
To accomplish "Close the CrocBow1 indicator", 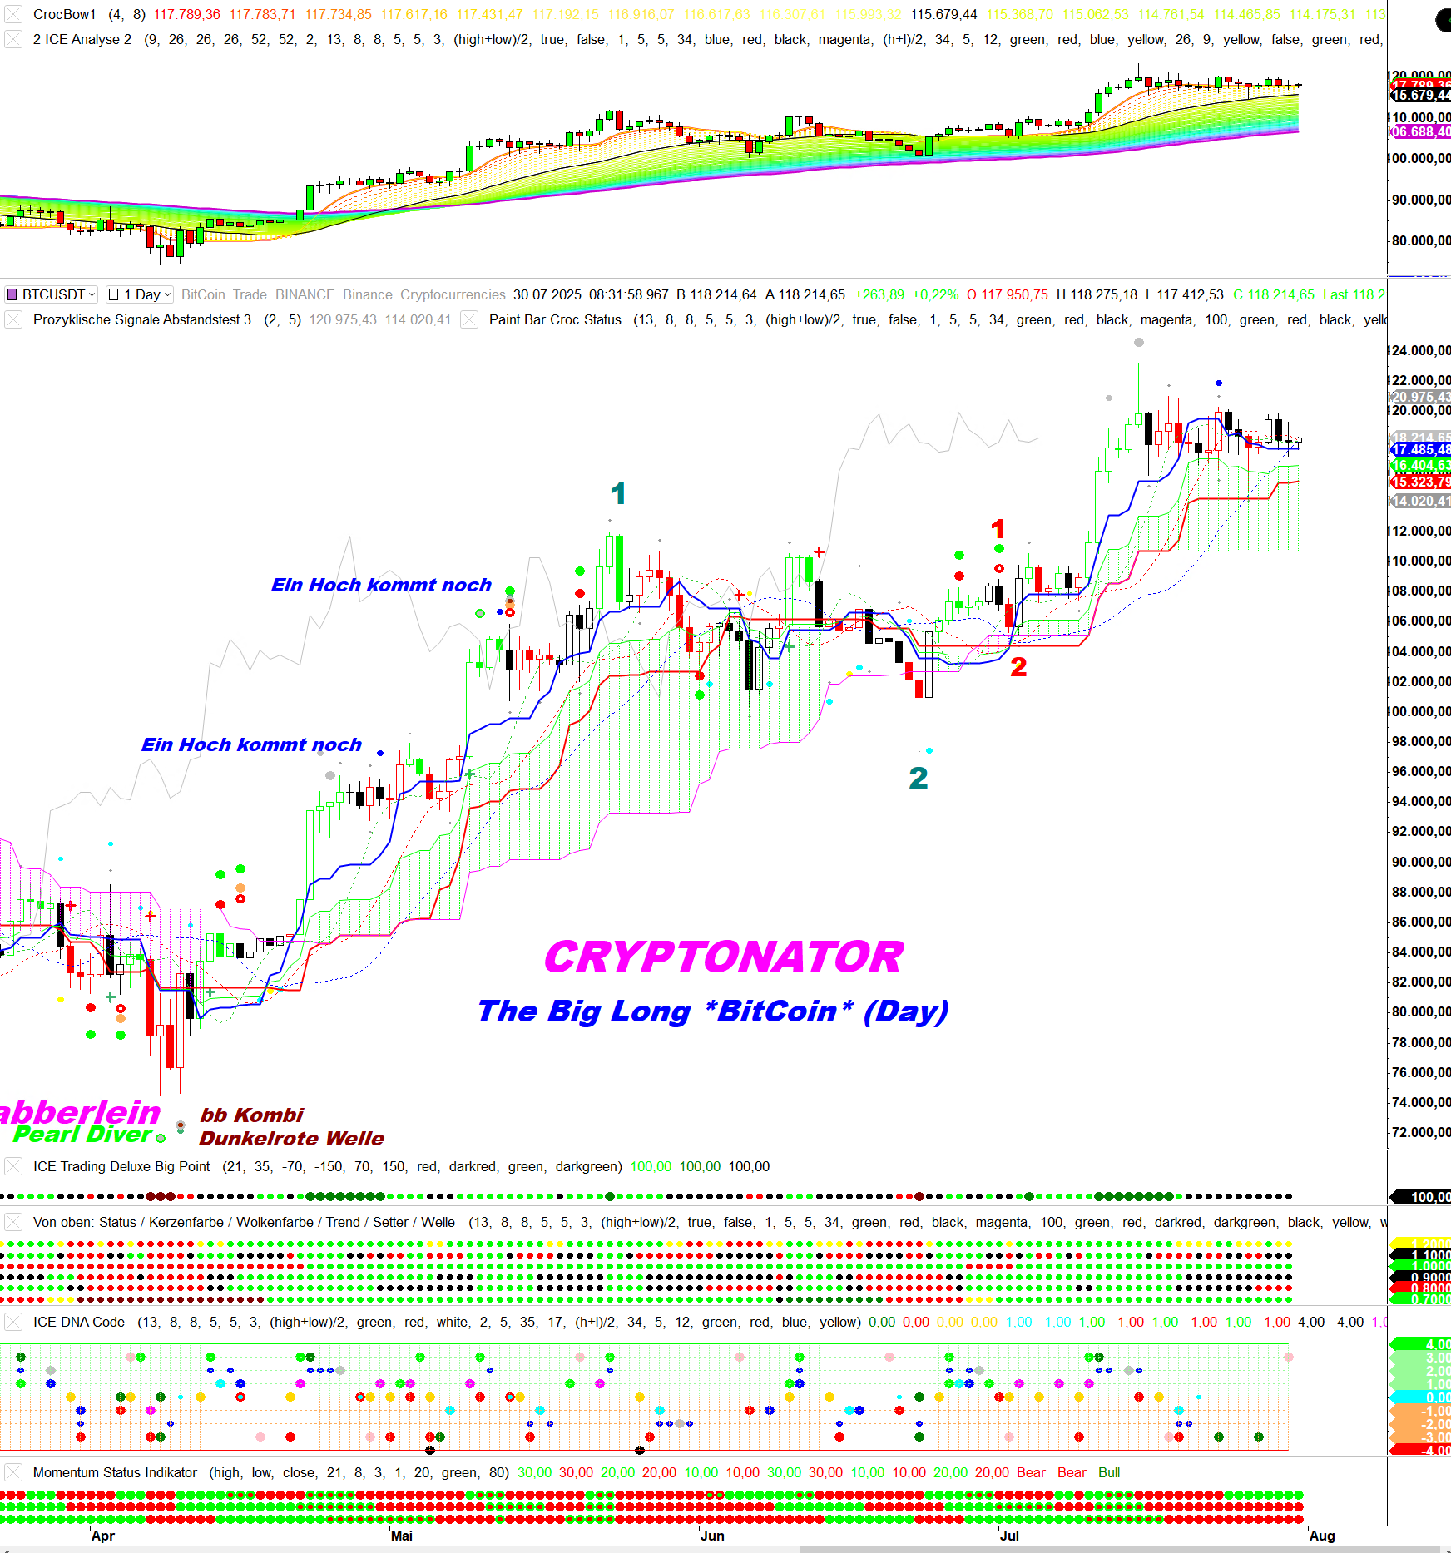I will (x=13, y=14).
